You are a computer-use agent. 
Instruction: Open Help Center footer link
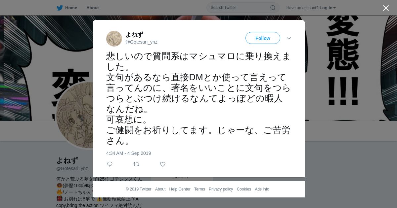(180, 189)
